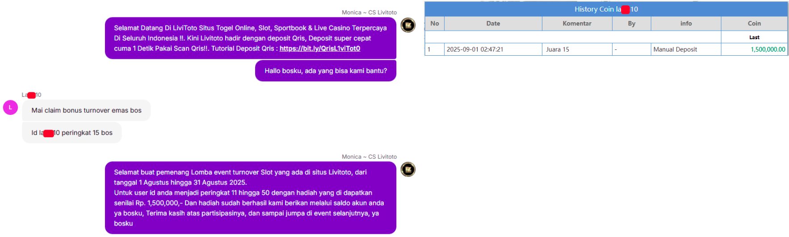Click the user avatar with letter L
The image size is (789, 237).
(10, 107)
